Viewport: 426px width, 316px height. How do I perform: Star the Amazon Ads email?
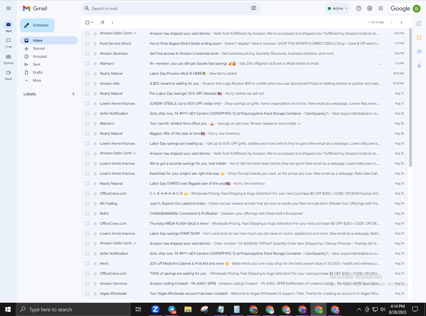95,83
